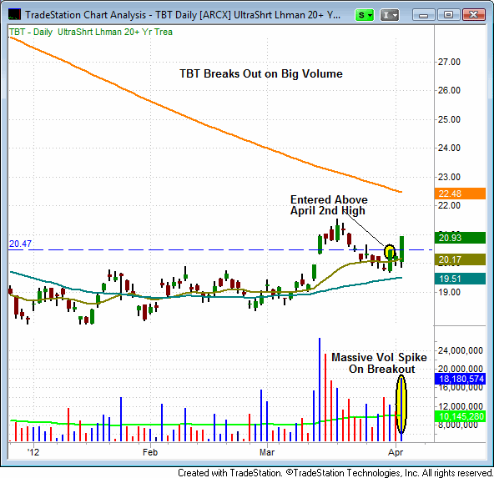Image resolution: width=494 pixels, height=478 pixels.
Task: Click the green 10,145,280 average volume label
Action: click(460, 416)
